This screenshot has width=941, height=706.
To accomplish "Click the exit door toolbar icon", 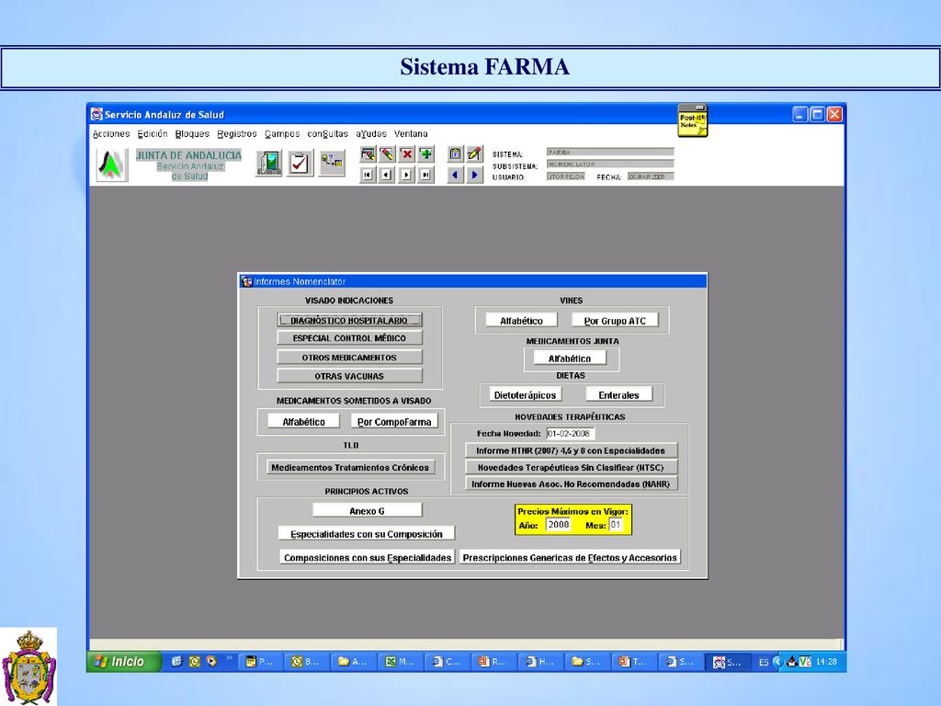I will coord(269,164).
